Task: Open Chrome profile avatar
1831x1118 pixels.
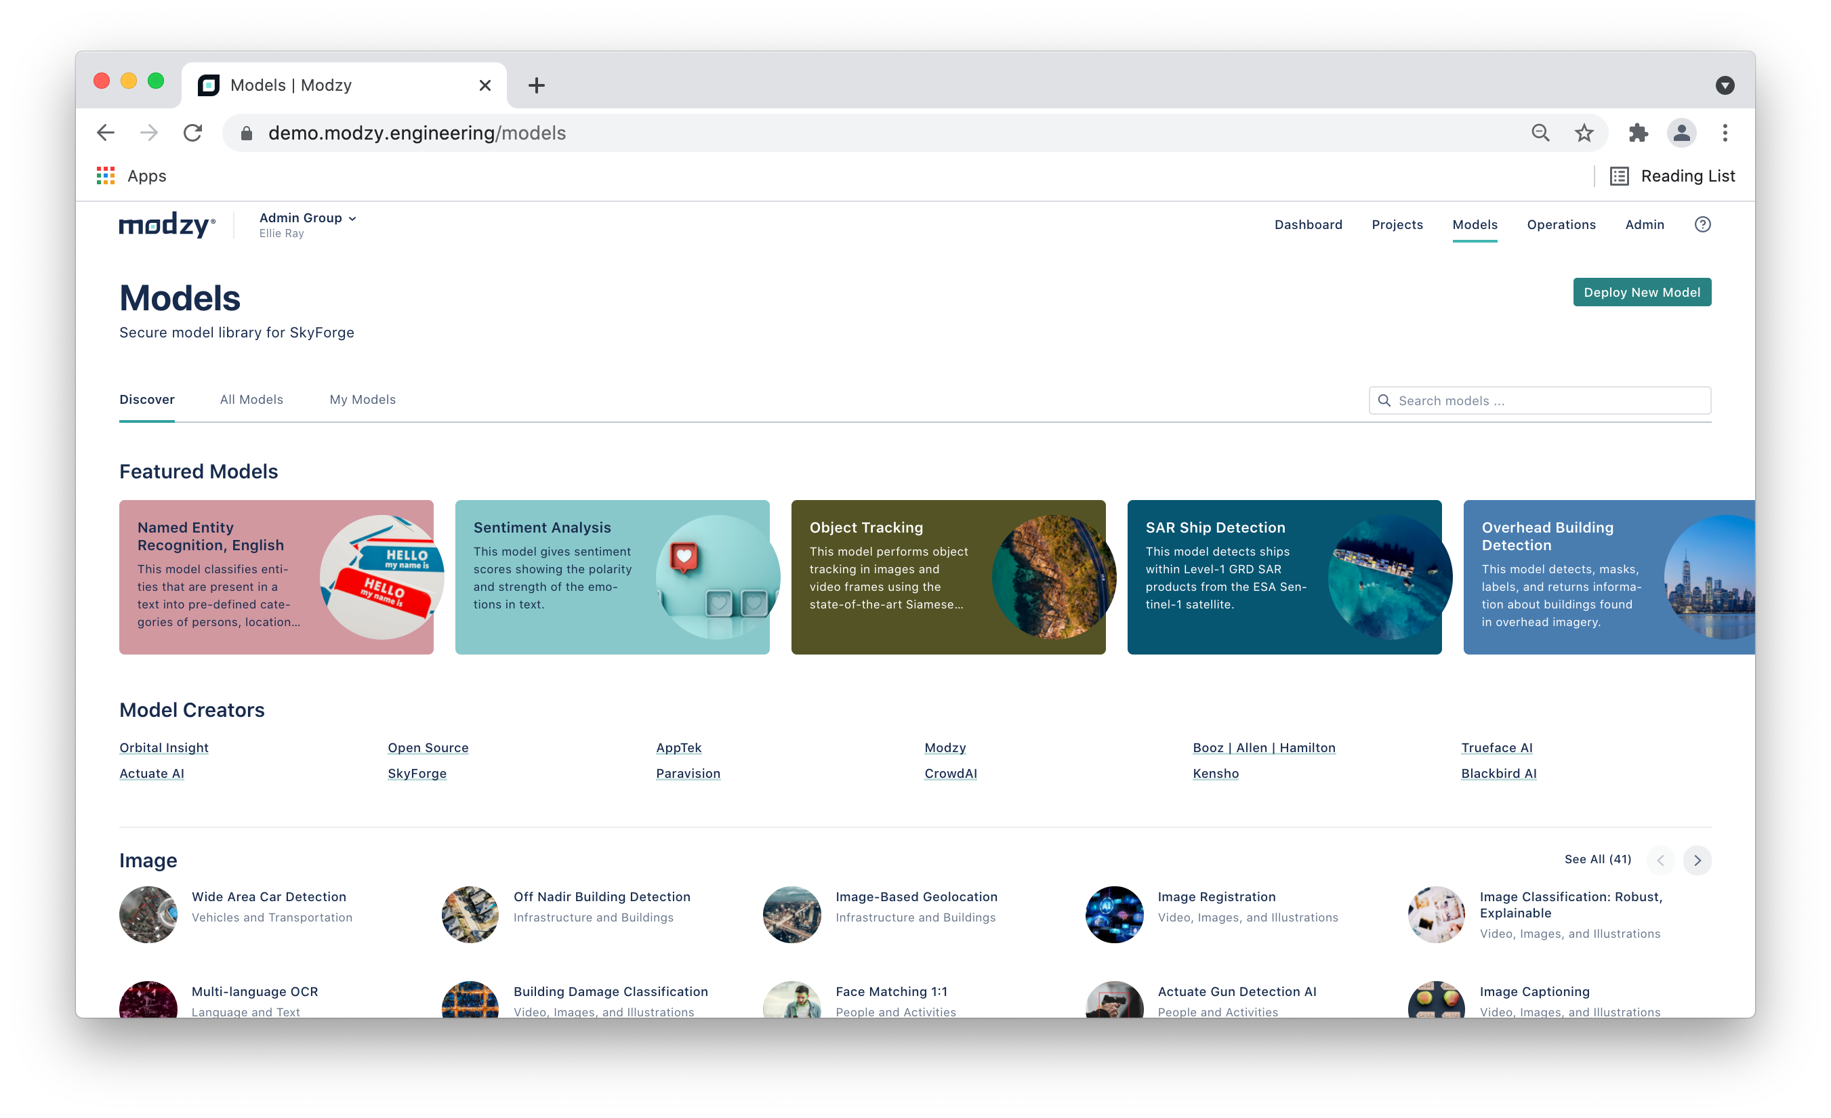Action: click(1681, 133)
